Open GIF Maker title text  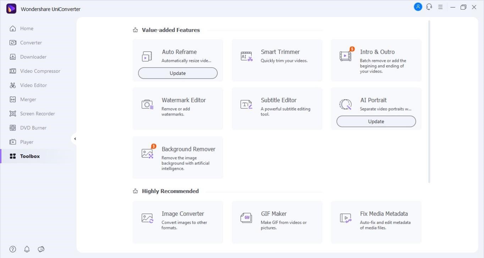pos(274,214)
